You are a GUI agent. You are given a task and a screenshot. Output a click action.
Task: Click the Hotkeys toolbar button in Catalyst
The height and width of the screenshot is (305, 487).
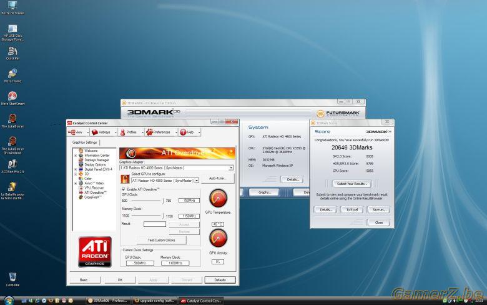pyautogui.click(x=101, y=132)
